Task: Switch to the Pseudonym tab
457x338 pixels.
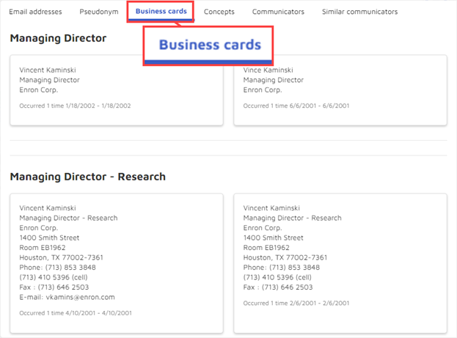Action: click(99, 12)
